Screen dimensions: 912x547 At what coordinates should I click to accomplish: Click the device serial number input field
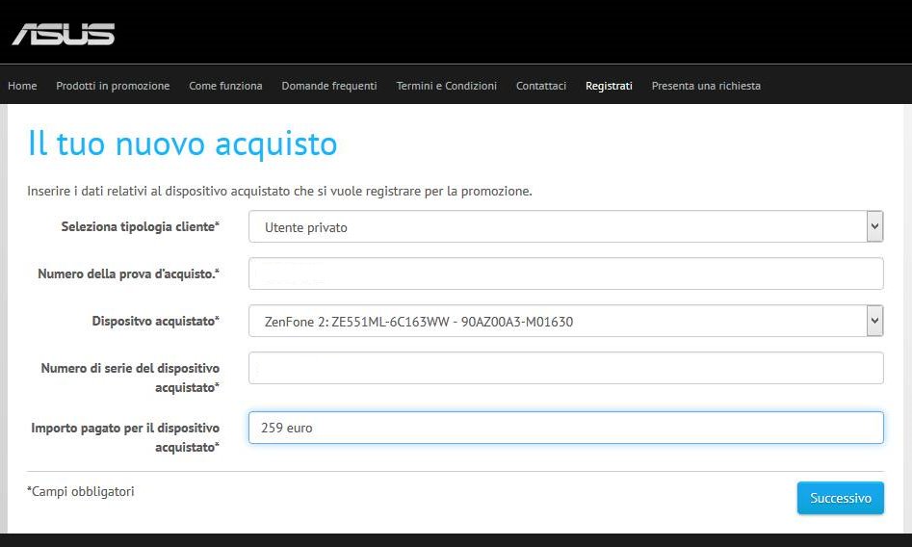tap(565, 368)
